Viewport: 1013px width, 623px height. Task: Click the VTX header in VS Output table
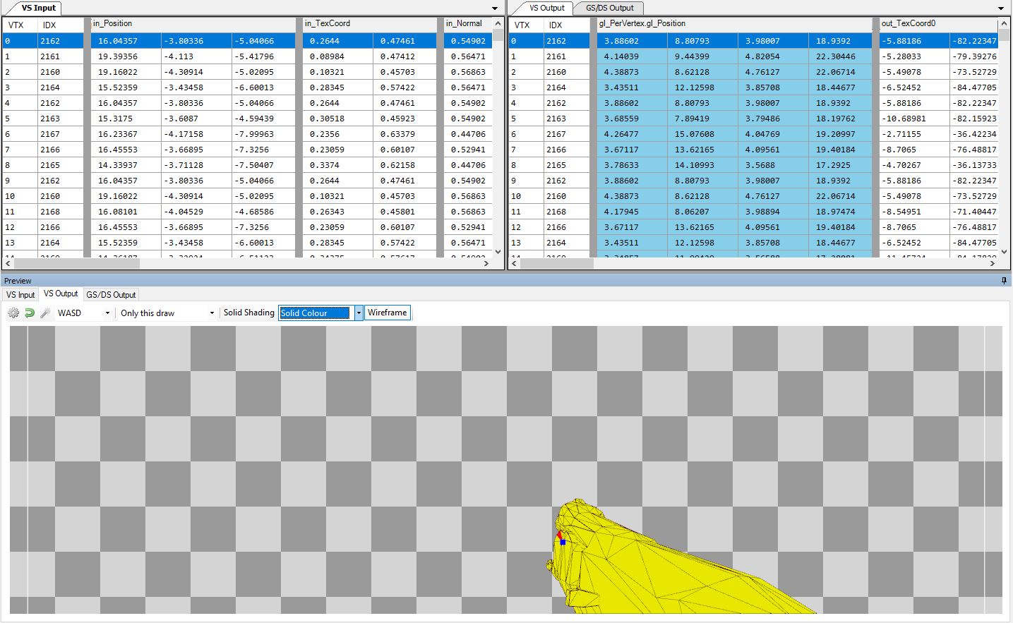pyautogui.click(x=525, y=25)
